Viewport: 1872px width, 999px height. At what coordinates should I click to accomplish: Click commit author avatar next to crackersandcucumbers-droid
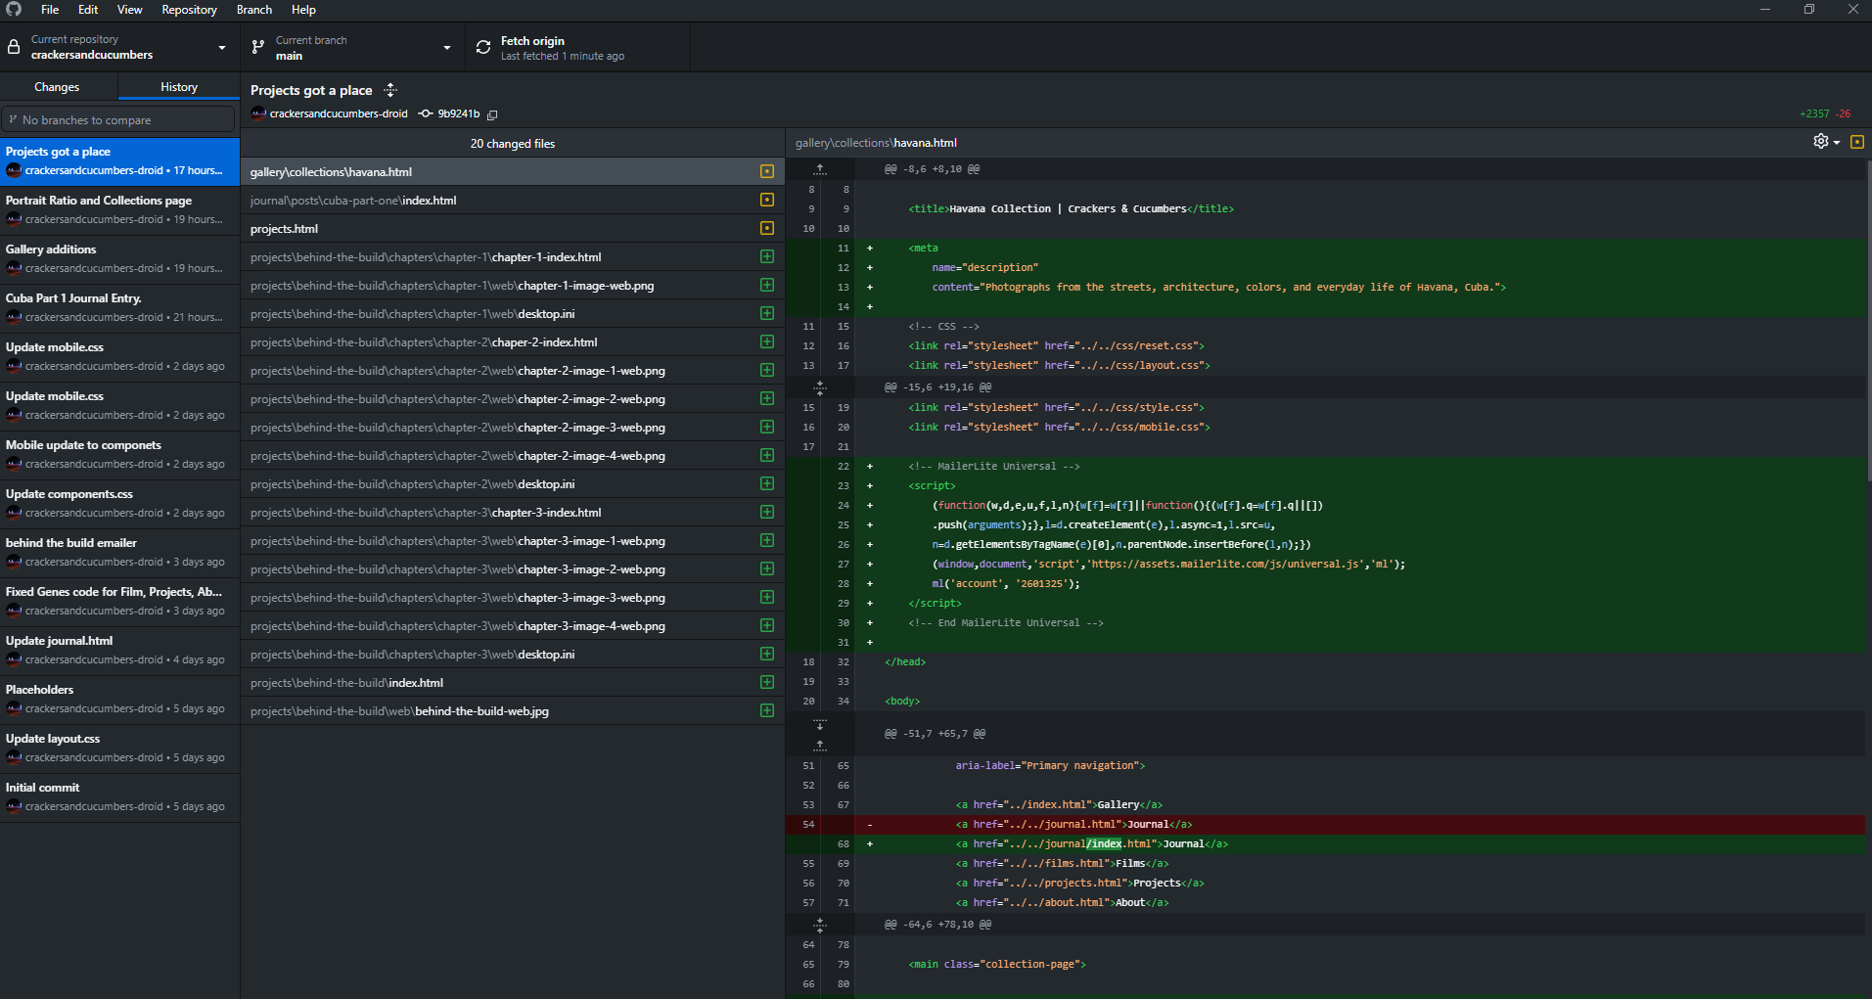pos(258,114)
